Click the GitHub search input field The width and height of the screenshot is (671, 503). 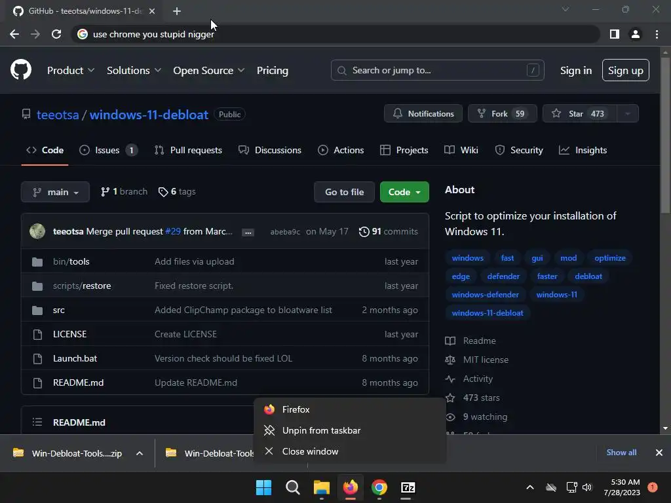pos(437,70)
